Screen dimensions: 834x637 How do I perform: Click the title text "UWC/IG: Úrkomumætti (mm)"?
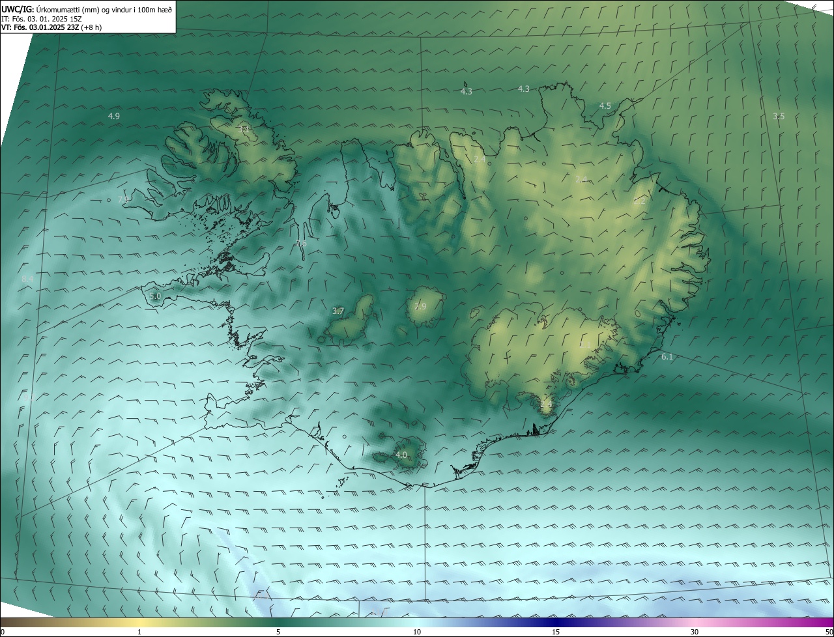(50, 9)
